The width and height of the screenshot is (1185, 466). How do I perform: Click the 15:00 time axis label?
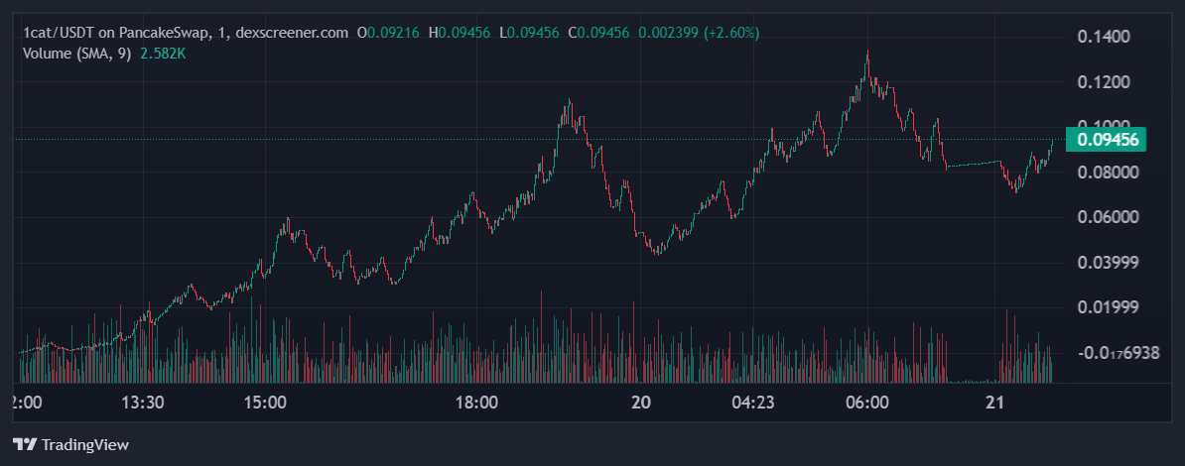coord(266,404)
